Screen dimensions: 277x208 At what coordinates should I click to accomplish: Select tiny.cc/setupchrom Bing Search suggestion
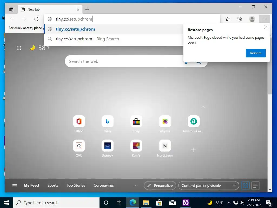click(x=113, y=39)
